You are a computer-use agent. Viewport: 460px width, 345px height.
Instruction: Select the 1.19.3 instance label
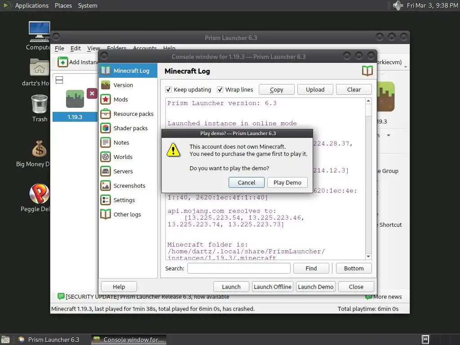click(75, 117)
